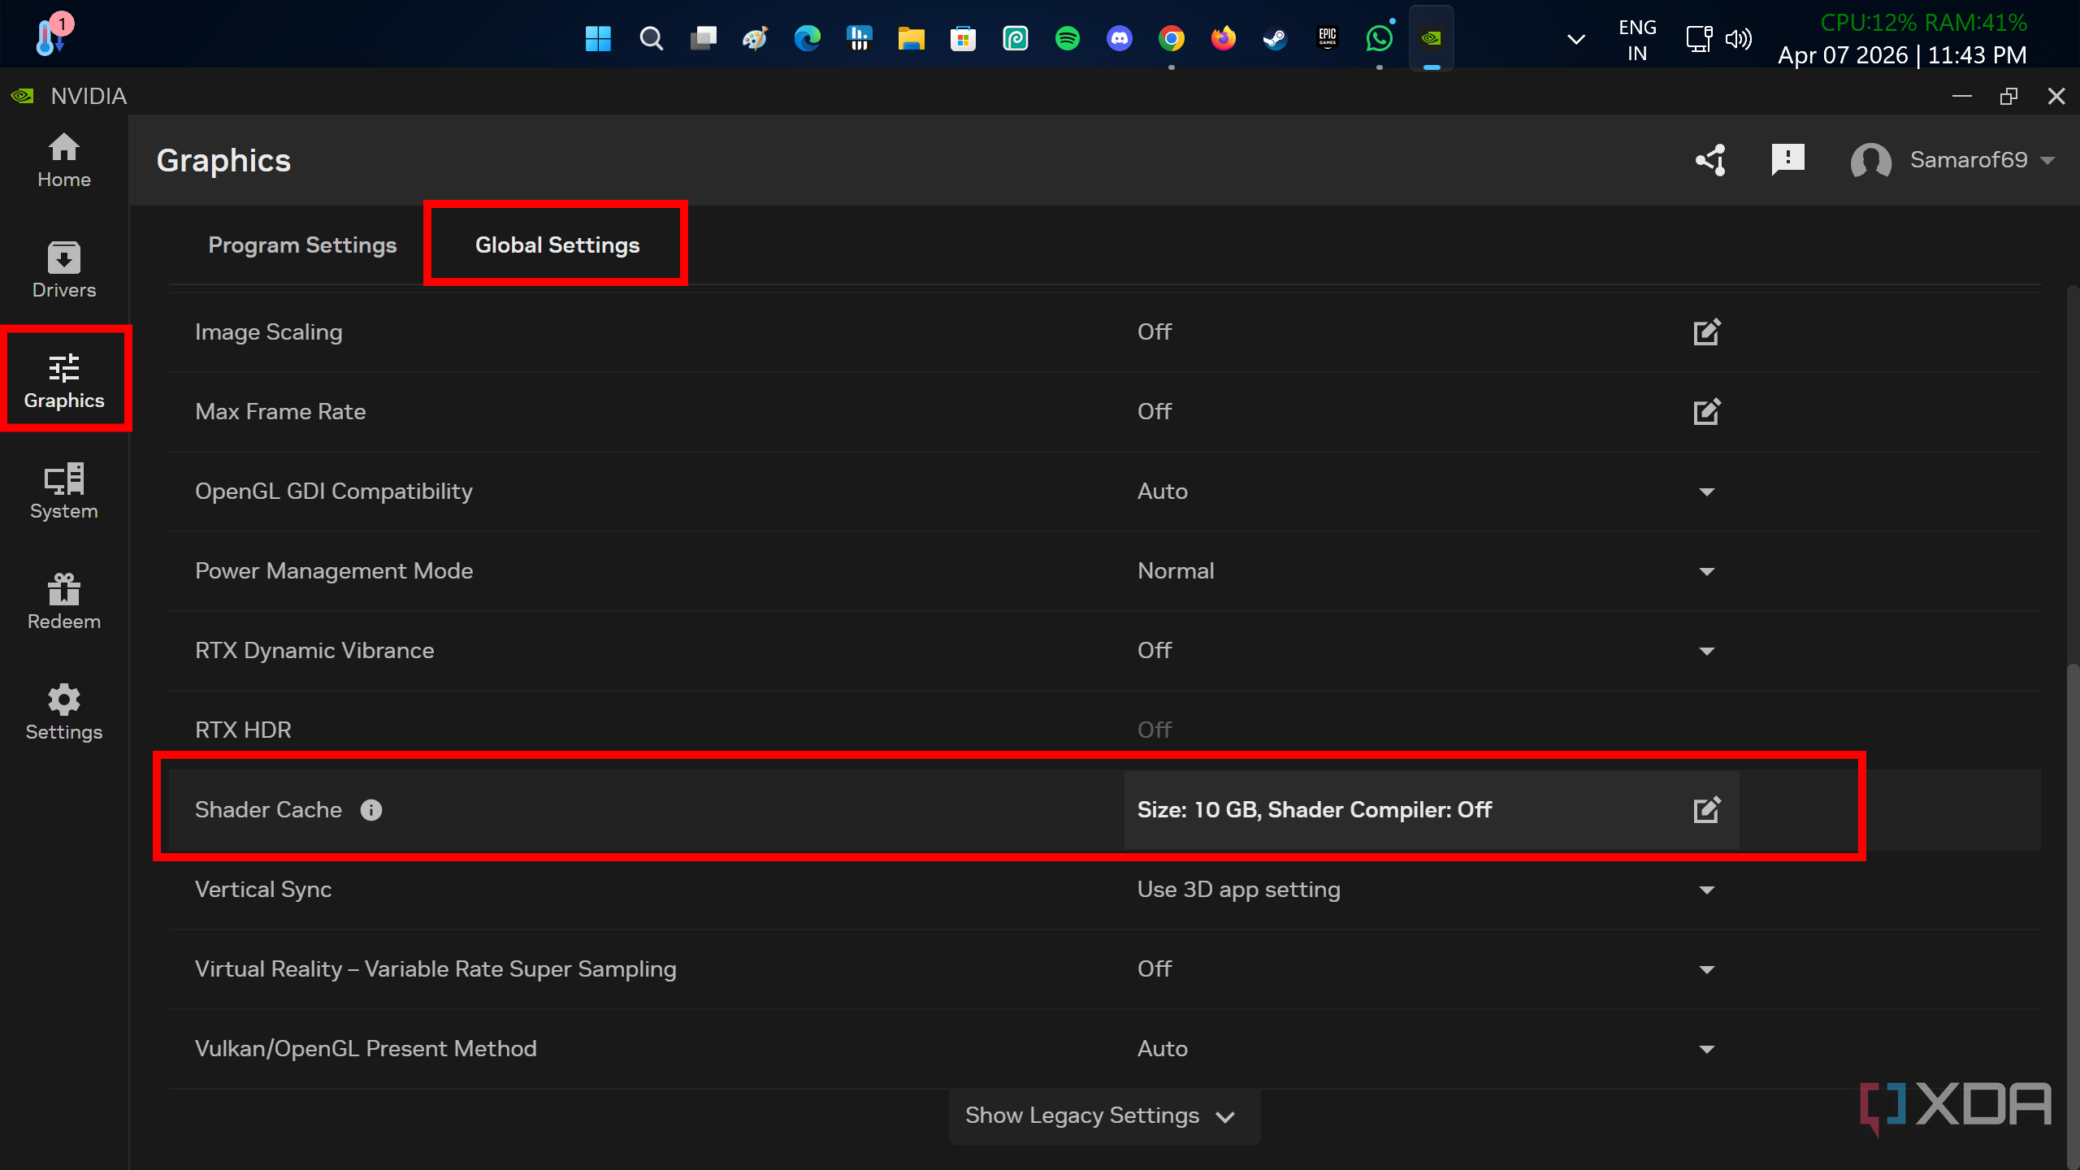Viewport: 2080px width, 1170px height.
Task: Edit the Shader Cache setting
Action: 1706,809
